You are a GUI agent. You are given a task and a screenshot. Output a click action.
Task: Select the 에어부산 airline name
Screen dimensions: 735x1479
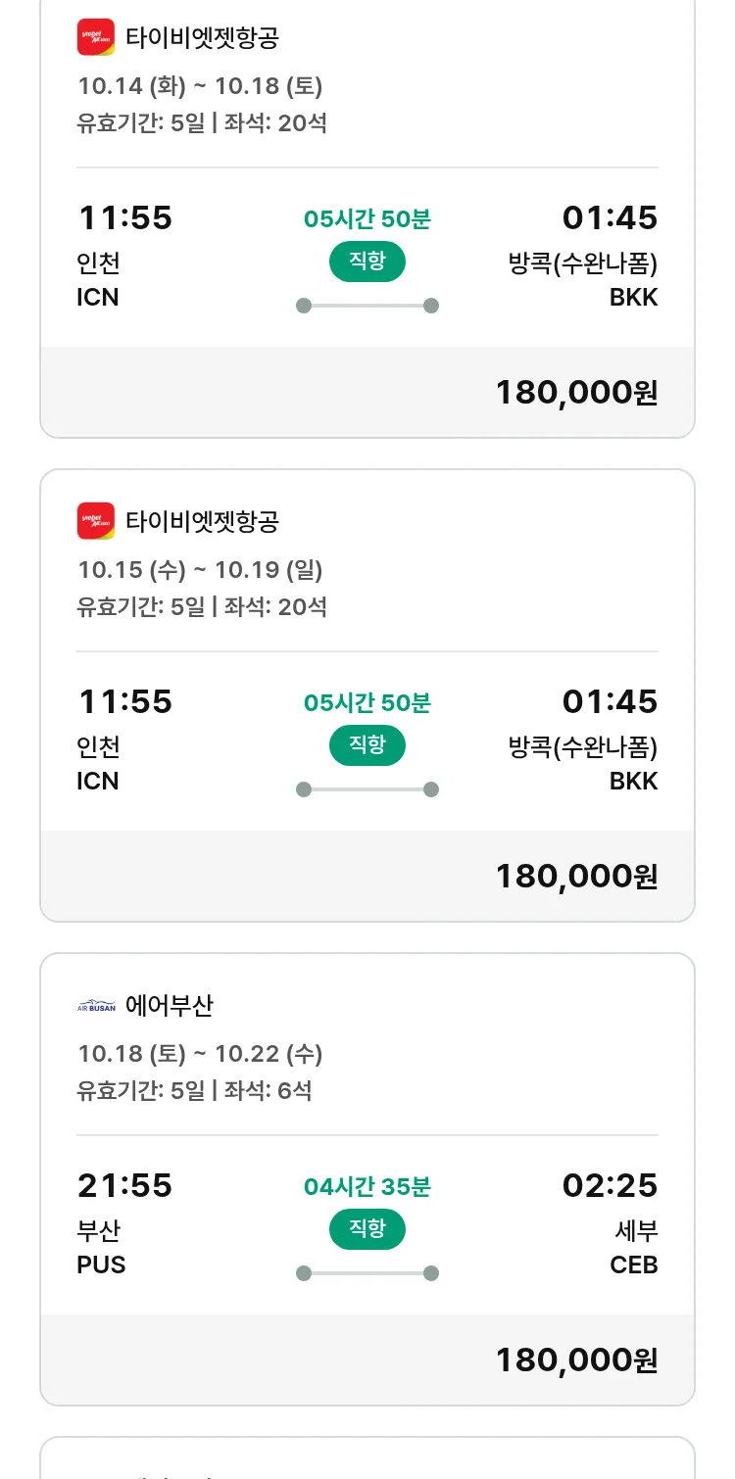170,1005
